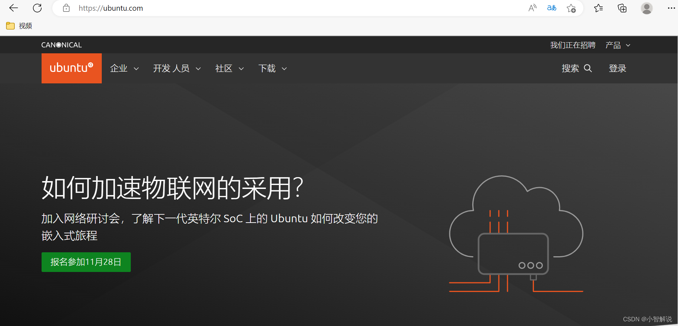Click the Collections icon

click(x=622, y=8)
